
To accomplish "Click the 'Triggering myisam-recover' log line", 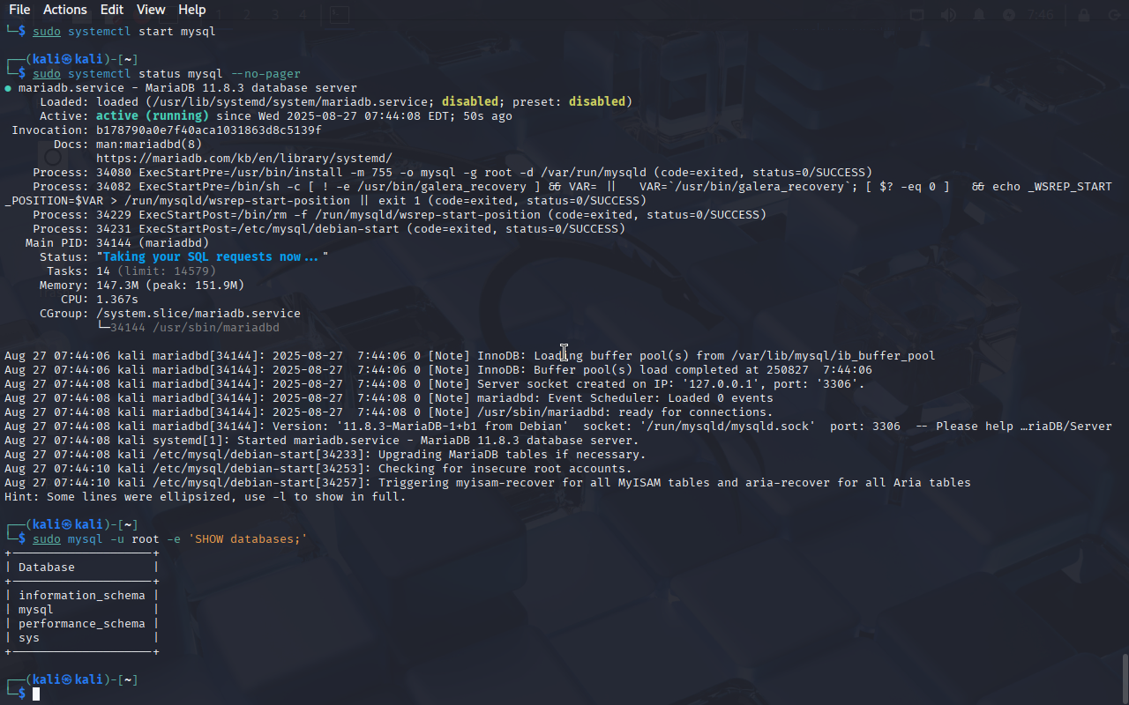I will (x=488, y=483).
